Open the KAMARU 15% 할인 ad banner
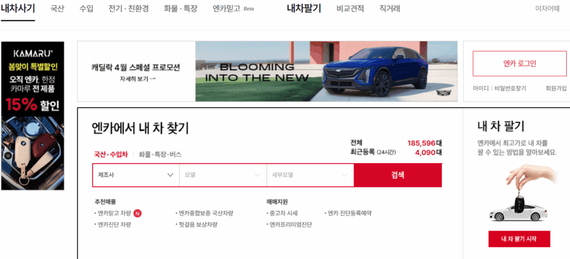570x259 pixels. (33, 116)
